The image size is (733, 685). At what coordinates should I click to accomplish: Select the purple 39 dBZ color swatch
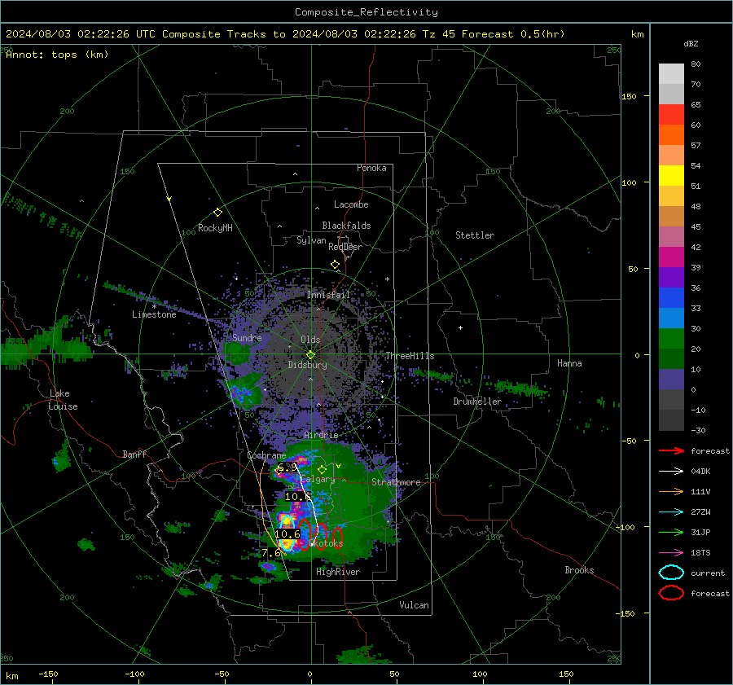[x=671, y=277]
